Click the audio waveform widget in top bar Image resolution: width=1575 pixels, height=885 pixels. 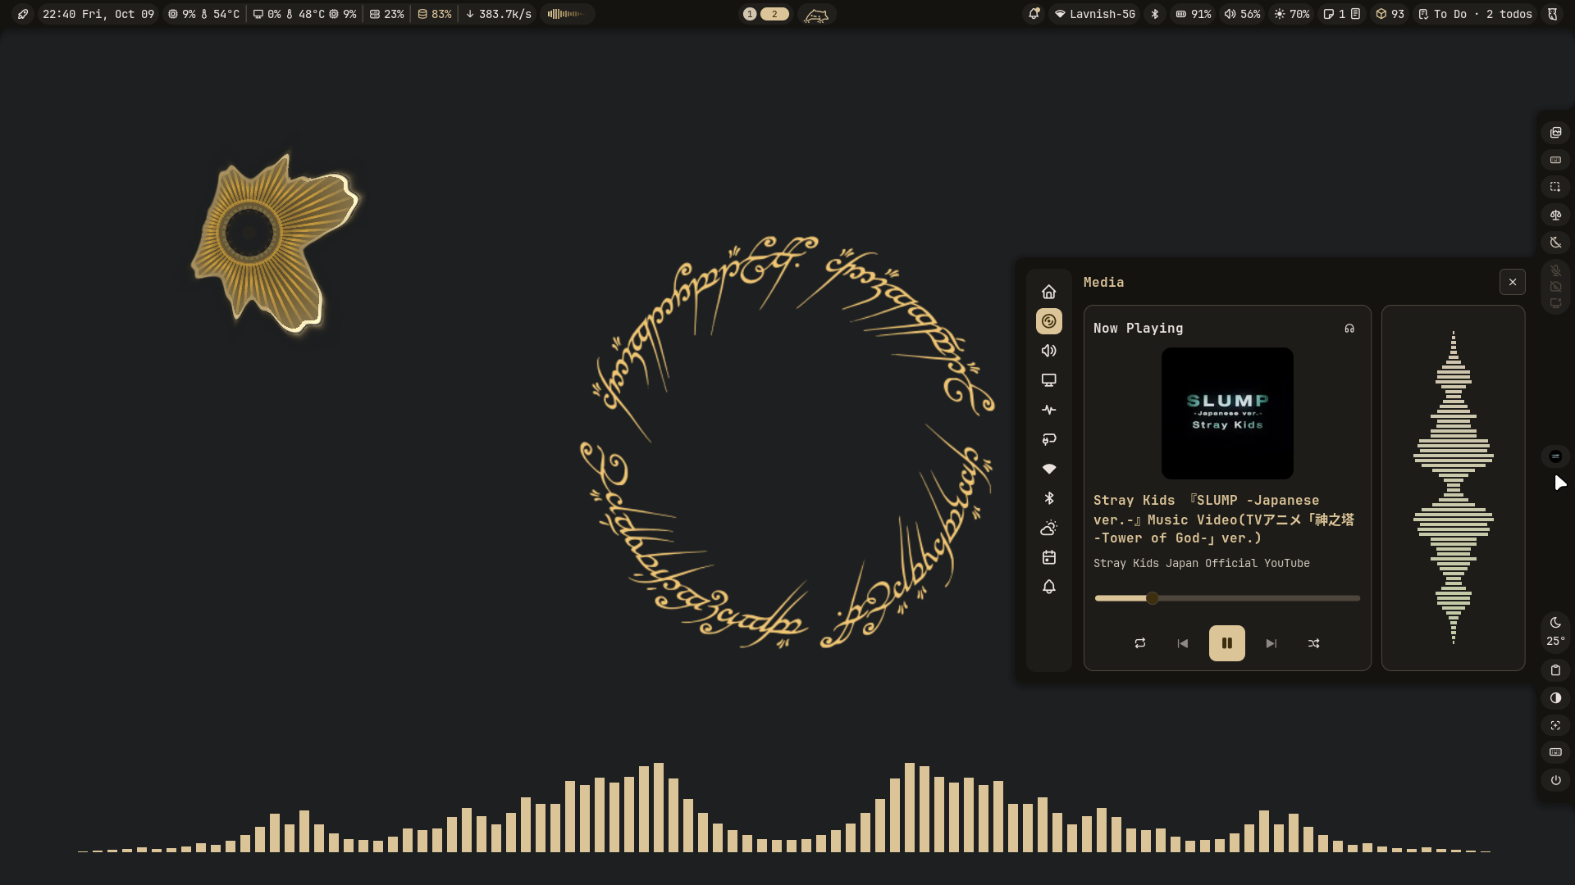pyautogui.click(x=567, y=14)
